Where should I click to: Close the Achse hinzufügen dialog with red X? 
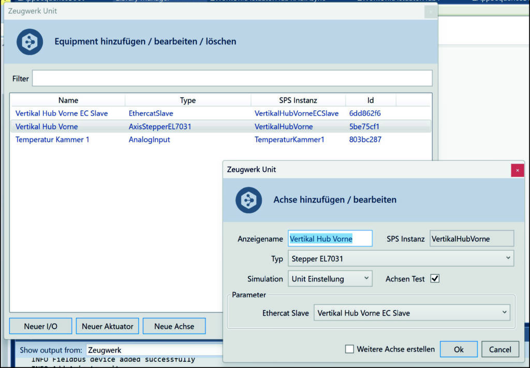pyautogui.click(x=517, y=170)
